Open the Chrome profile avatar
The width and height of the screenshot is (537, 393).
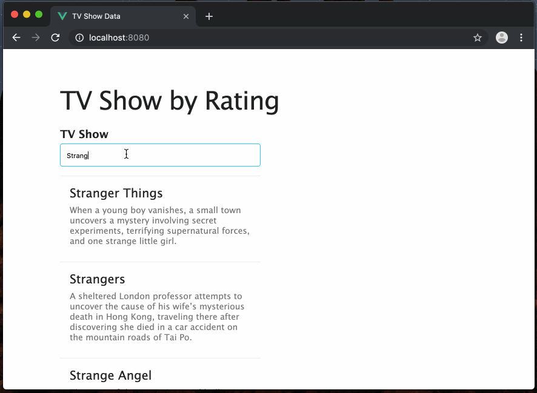(502, 38)
